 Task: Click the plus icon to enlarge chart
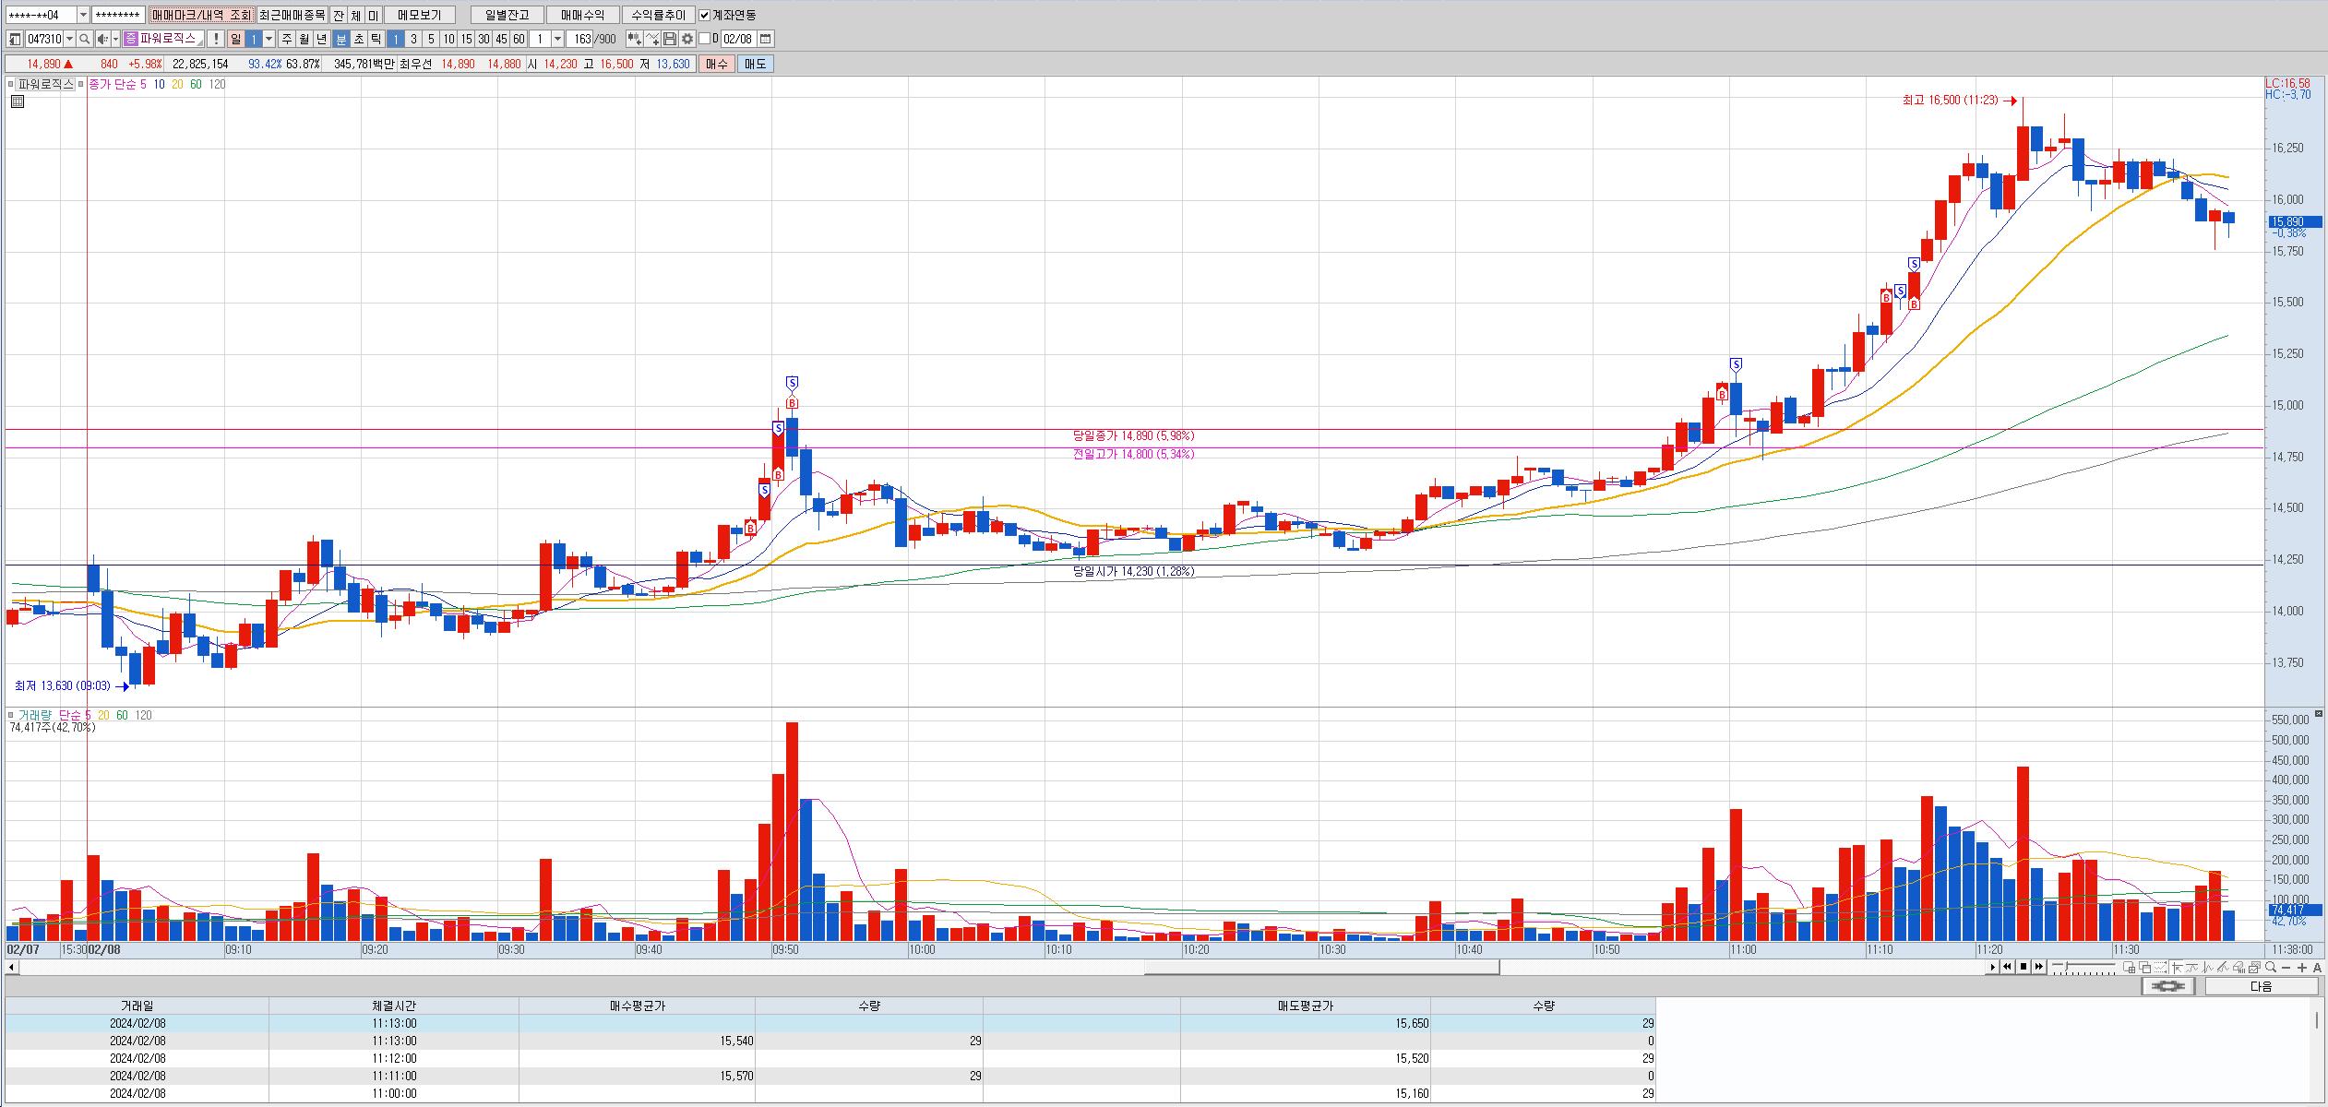2303,967
